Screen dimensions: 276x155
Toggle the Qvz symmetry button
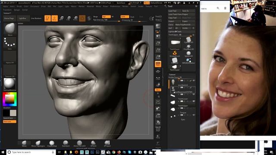click(x=158, y=90)
